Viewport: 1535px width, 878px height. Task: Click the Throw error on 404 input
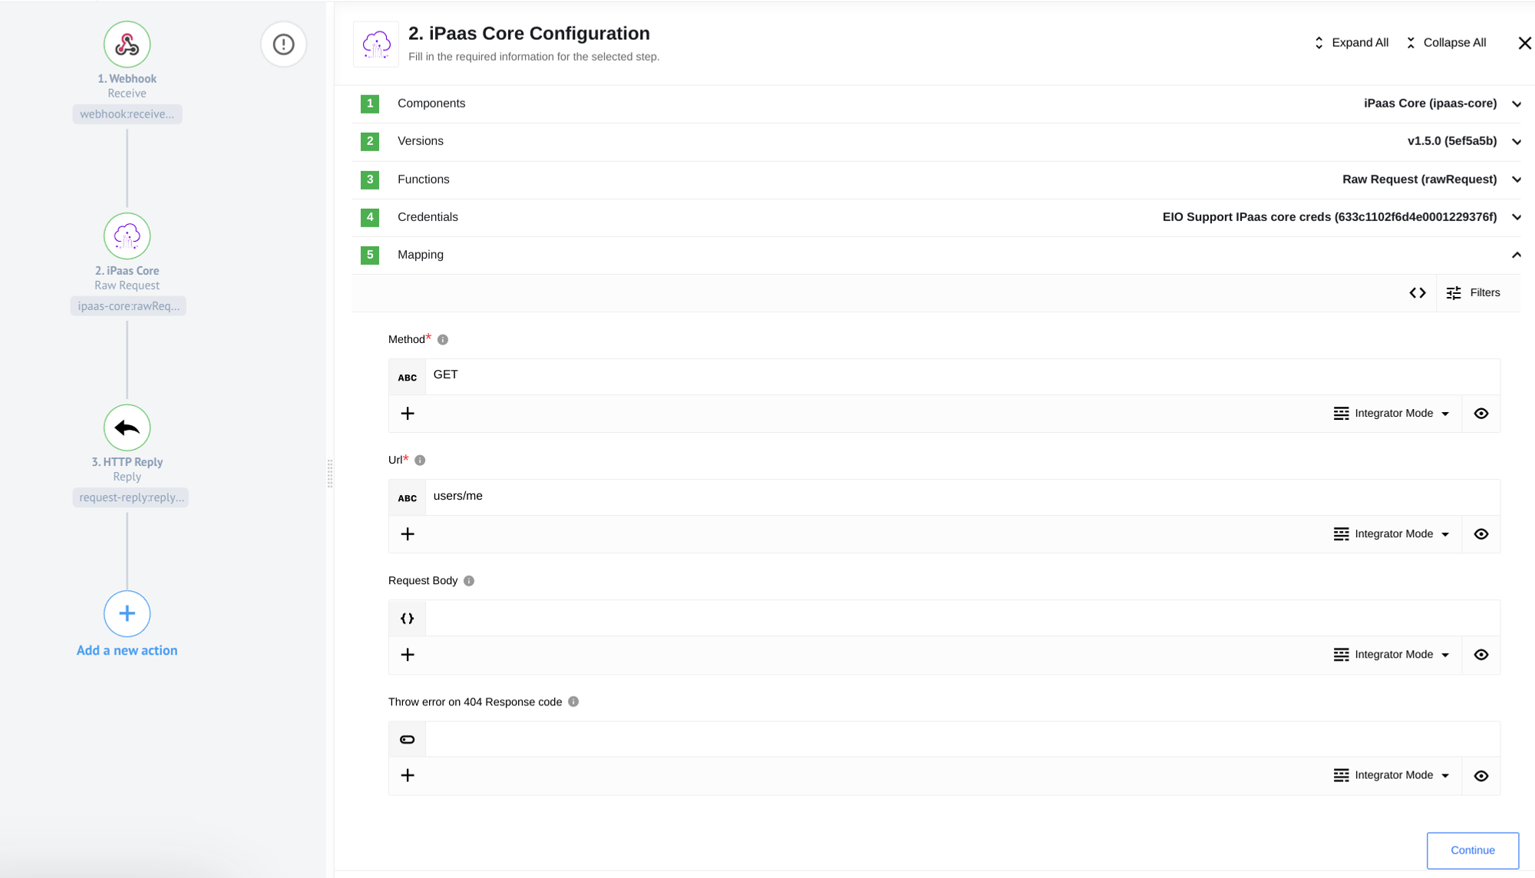962,739
